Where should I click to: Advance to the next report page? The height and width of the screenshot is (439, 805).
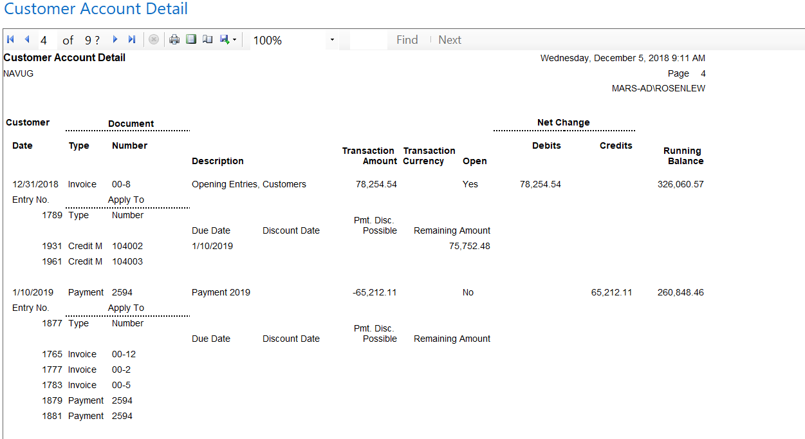[x=115, y=40]
